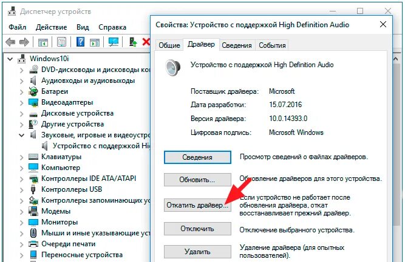
Task: Click the unknown device icon beside Другие устройства
Action: point(33,124)
